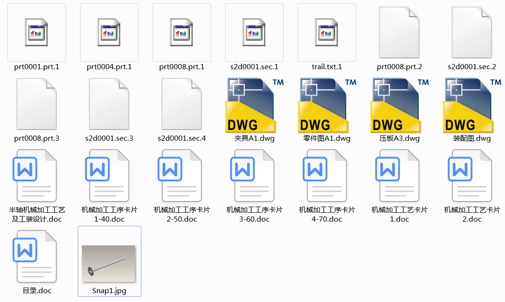Click the file name text 零件图A1.dwg
Screen dimensions: 505x302
[x=327, y=139]
